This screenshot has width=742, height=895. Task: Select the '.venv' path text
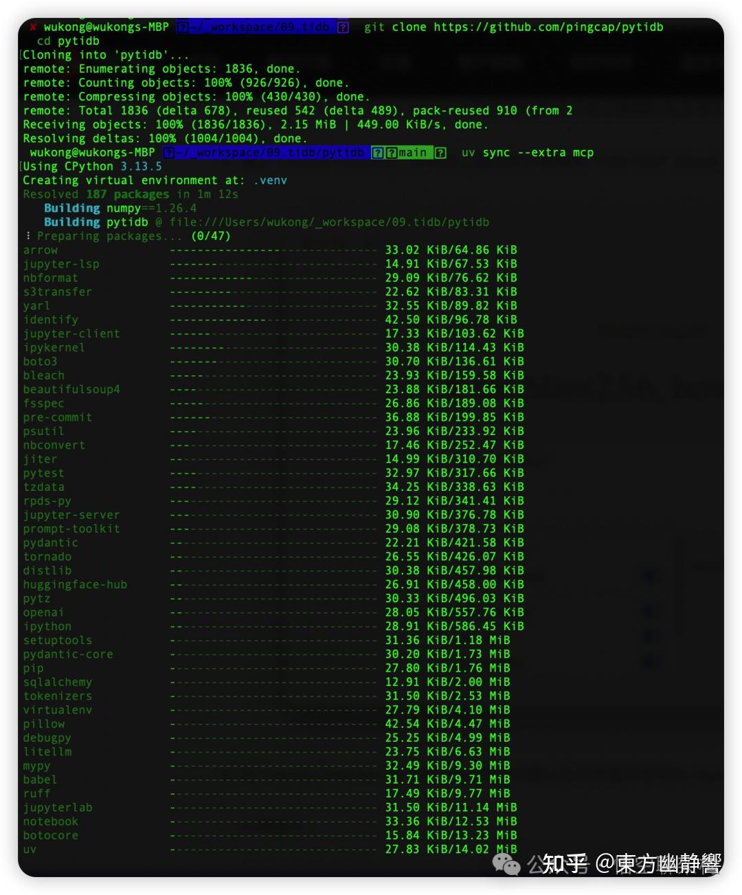[270, 180]
